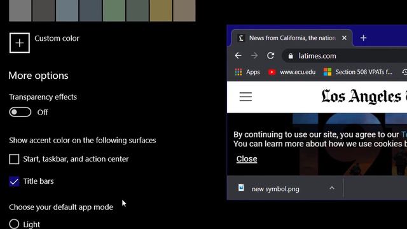This screenshot has height=229, width=407.
Task: Expand the new symbol.png download options
Action: click(x=332, y=188)
